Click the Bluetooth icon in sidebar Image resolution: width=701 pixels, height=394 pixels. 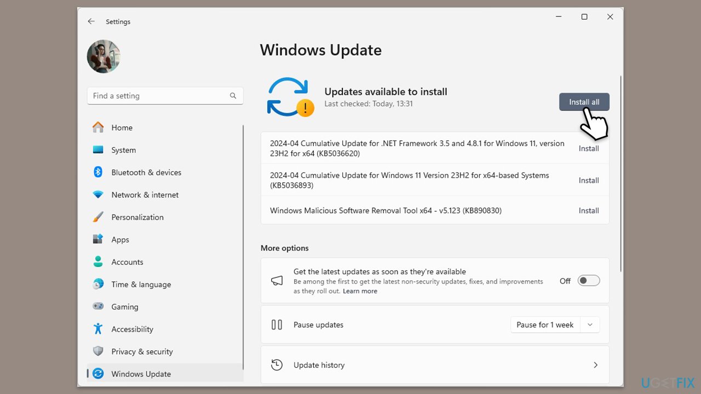[98, 172]
